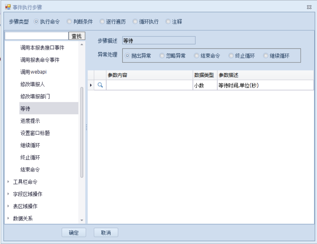The width and height of the screenshot is (317, 244).
Task: Click the 步骤描述 text field
Action: coord(158,41)
